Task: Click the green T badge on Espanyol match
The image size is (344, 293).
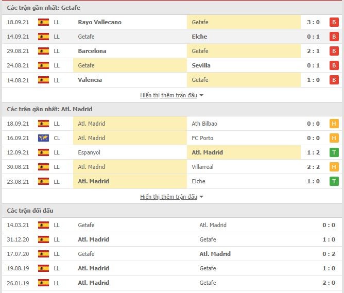Action: (x=334, y=152)
